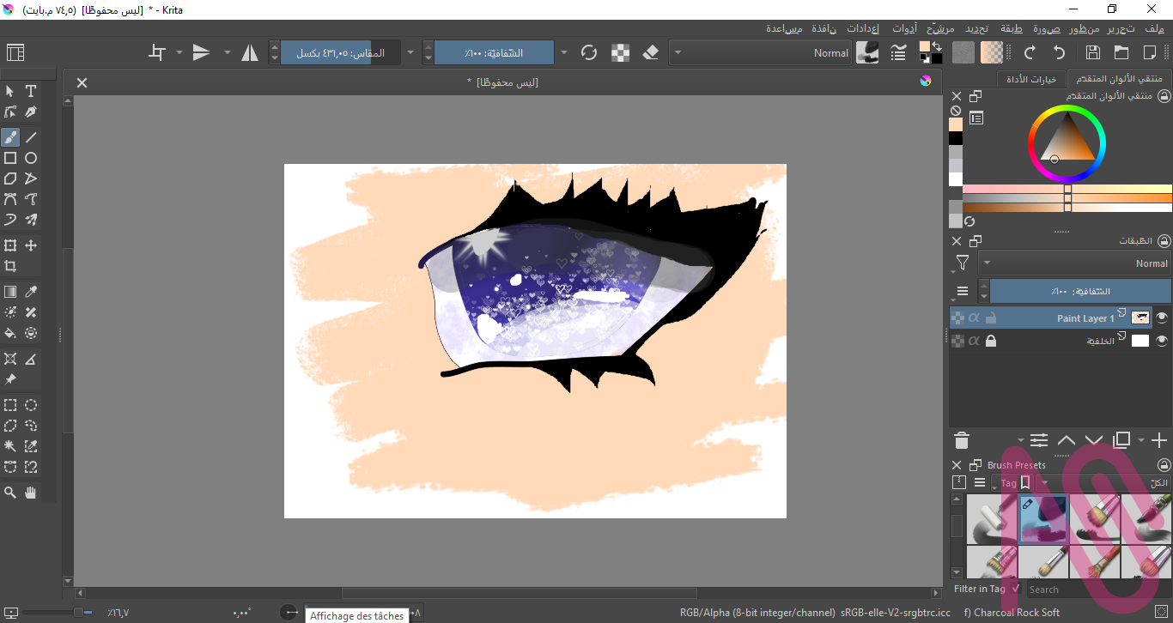Toggle the Filter in Tag checkbox
The height and width of the screenshot is (623, 1173).
[1016, 589]
